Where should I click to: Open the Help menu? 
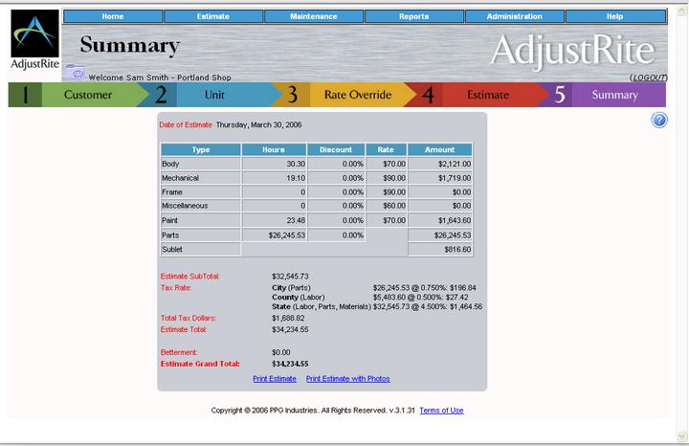(x=615, y=16)
